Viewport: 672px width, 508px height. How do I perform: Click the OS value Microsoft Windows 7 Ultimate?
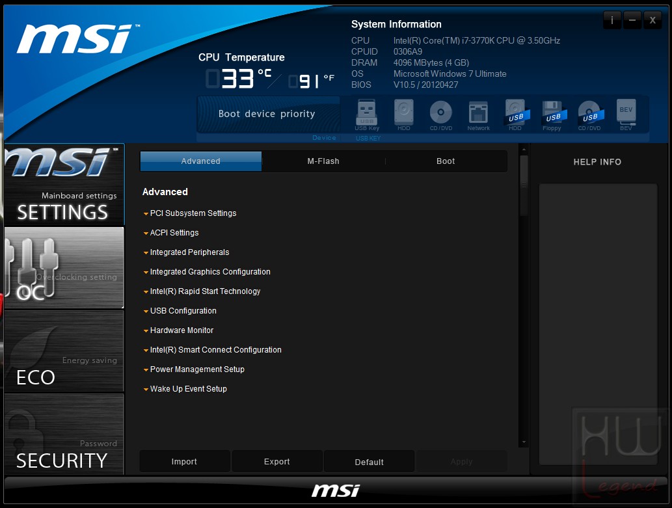click(x=450, y=74)
